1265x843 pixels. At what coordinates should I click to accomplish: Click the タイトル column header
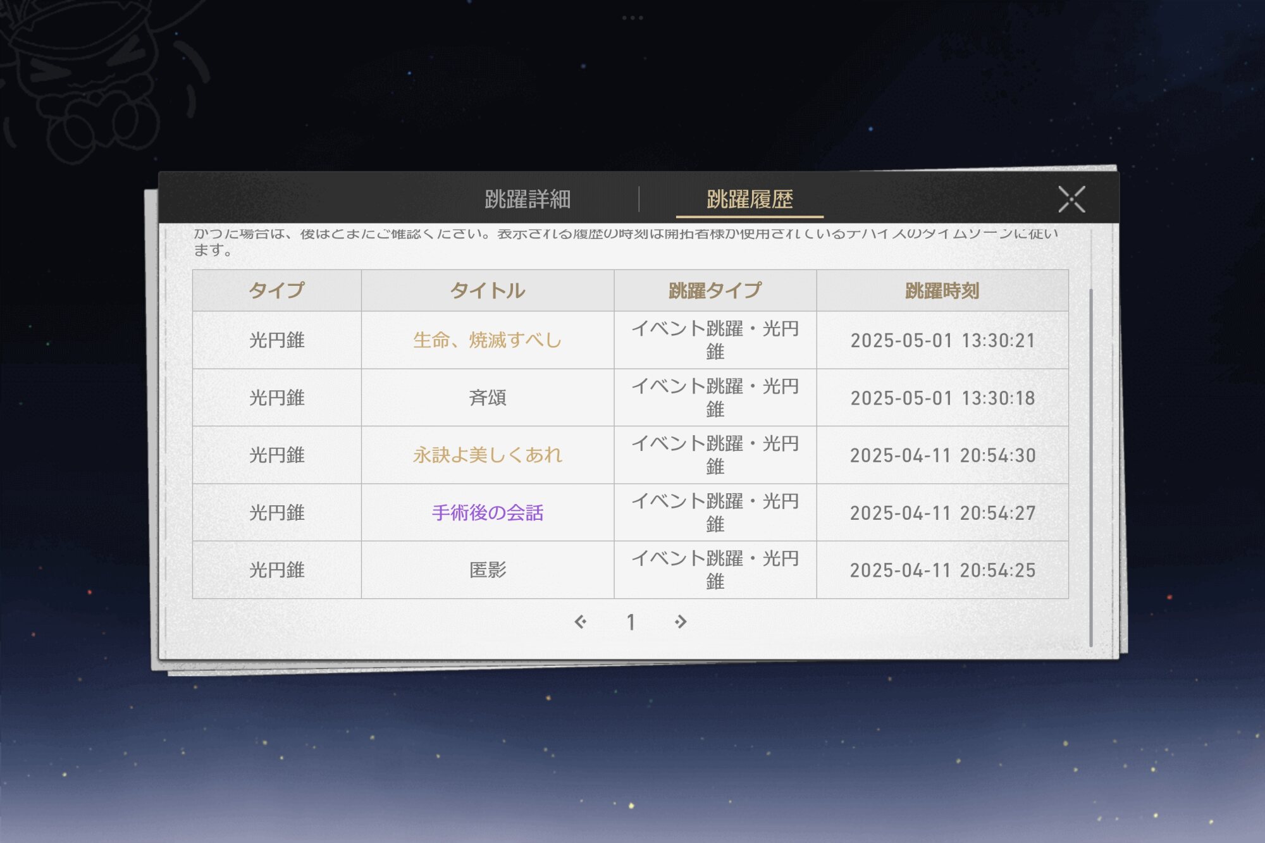pos(487,290)
